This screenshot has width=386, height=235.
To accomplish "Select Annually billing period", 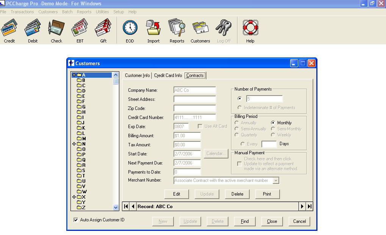I will tap(237, 123).
